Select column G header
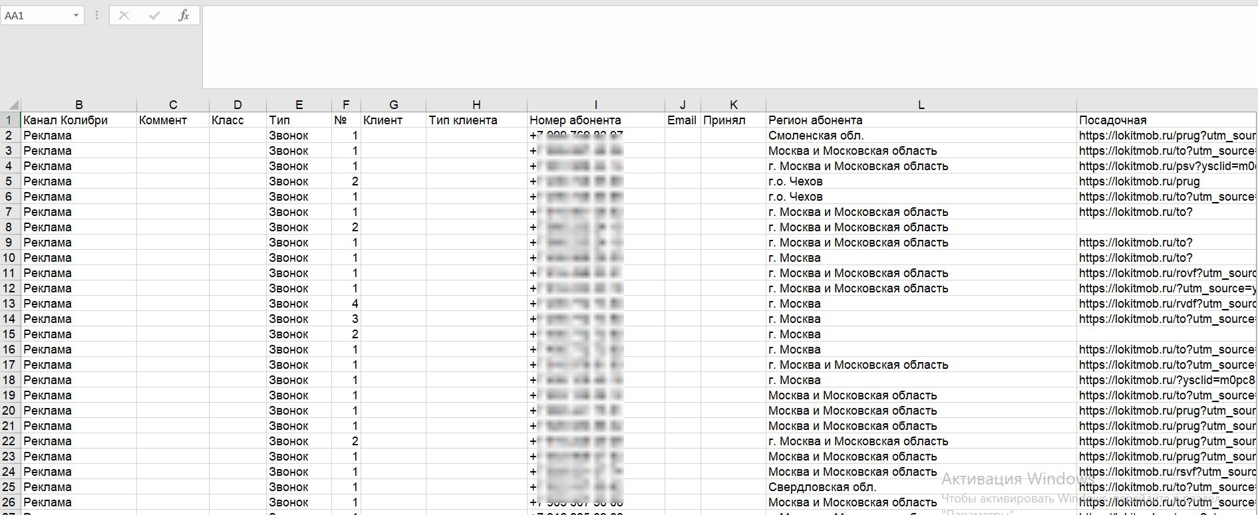The width and height of the screenshot is (1258, 515). point(393,105)
